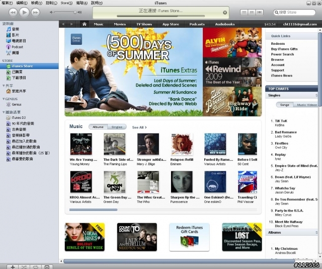This screenshot has height=269, width=322.
Task: Open the App Store tab
Action: [171, 24]
